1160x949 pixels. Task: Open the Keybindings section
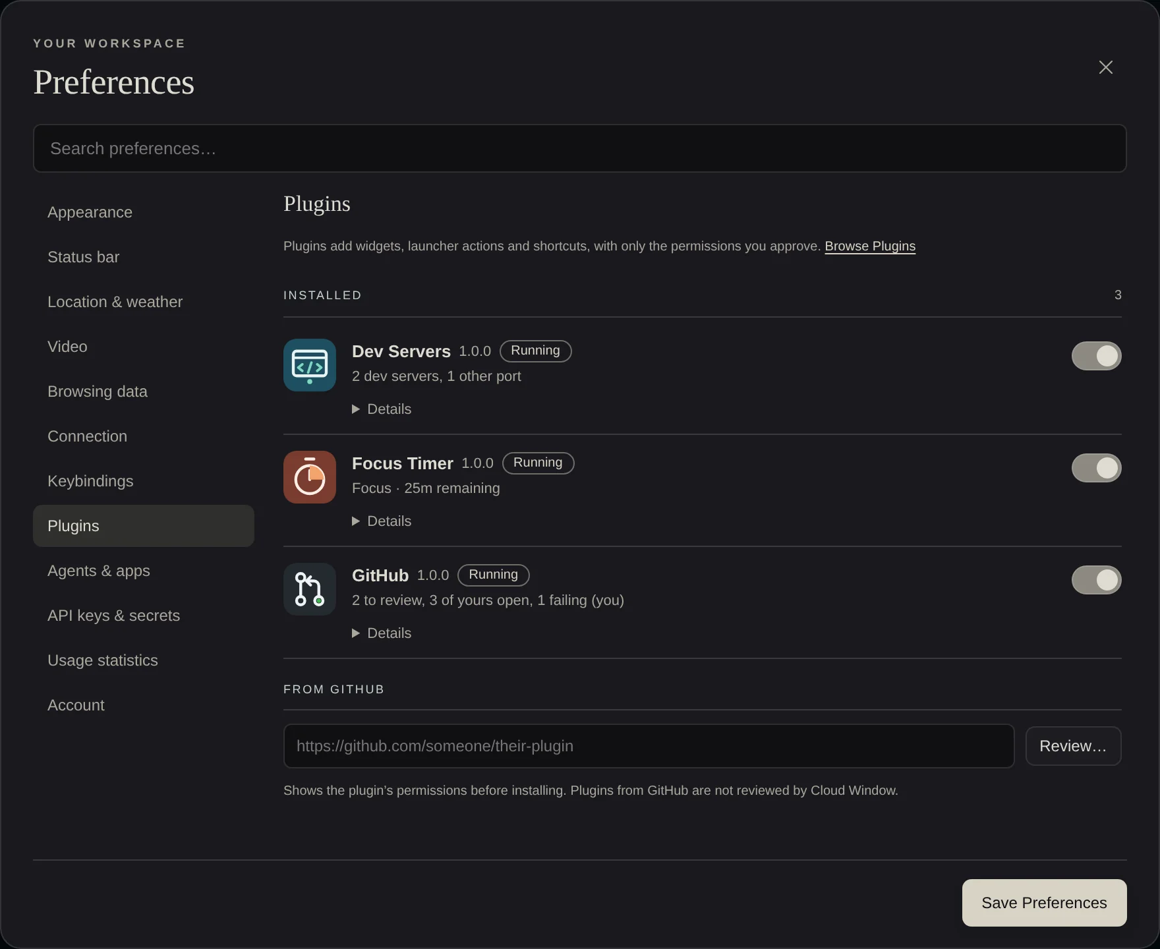144,481
